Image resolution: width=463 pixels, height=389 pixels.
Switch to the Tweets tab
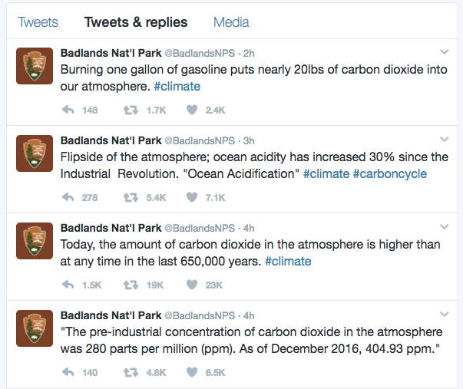click(x=38, y=22)
